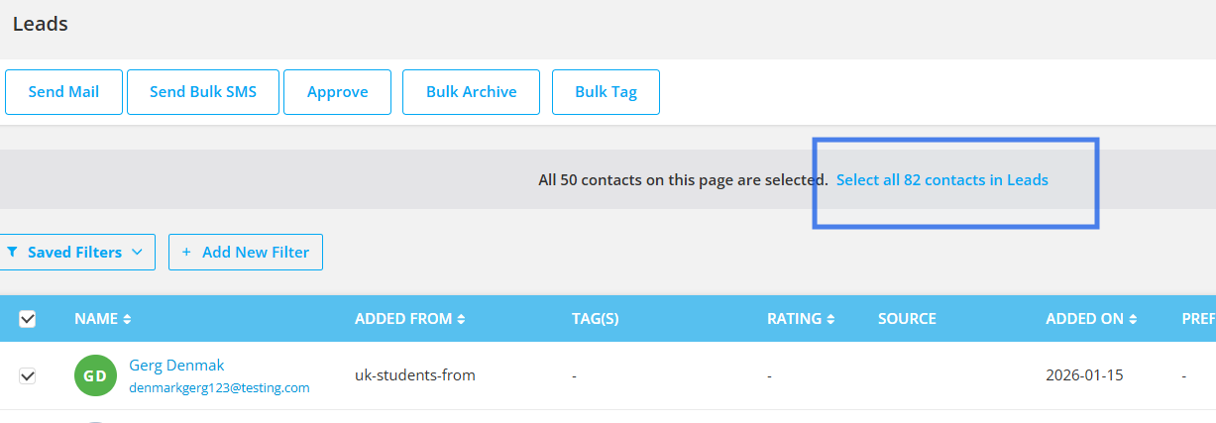Click the funnel icon in Saved Filters
Screen dimensions: 1216x423
click(x=12, y=253)
